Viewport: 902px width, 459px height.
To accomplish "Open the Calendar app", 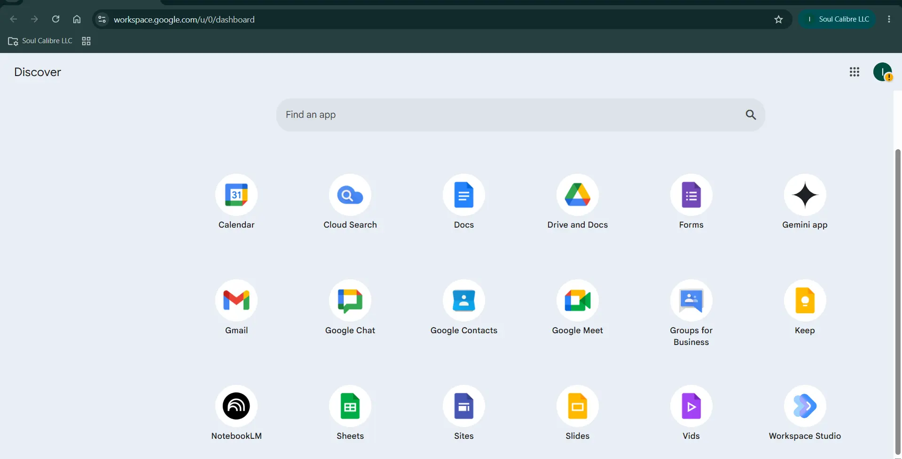I will 236,195.
